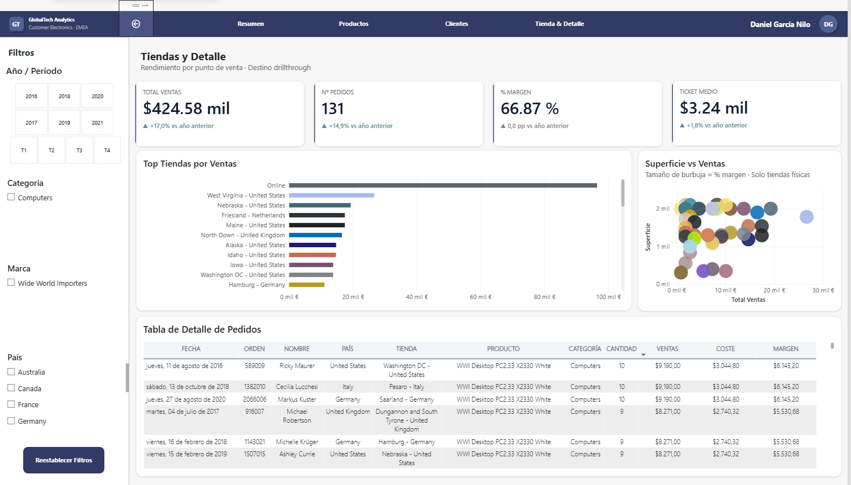The width and height of the screenshot is (851, 485).
Task: Sort table by VENTAS column
Action: [x=668, y=349]
